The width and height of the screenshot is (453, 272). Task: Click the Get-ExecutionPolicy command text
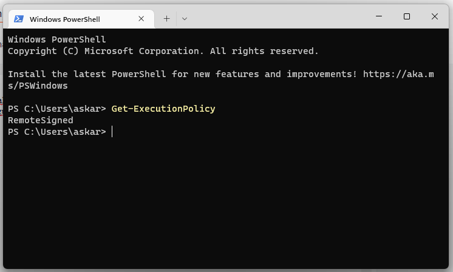[x=163, y=109]
